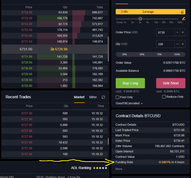Viewport: 191px width, 178px height.
Task: Click the leverage alarm icon
Action: 182,12
